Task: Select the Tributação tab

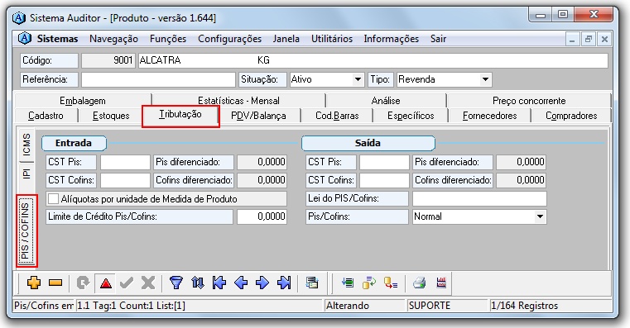Action: [x=180, y=115]
